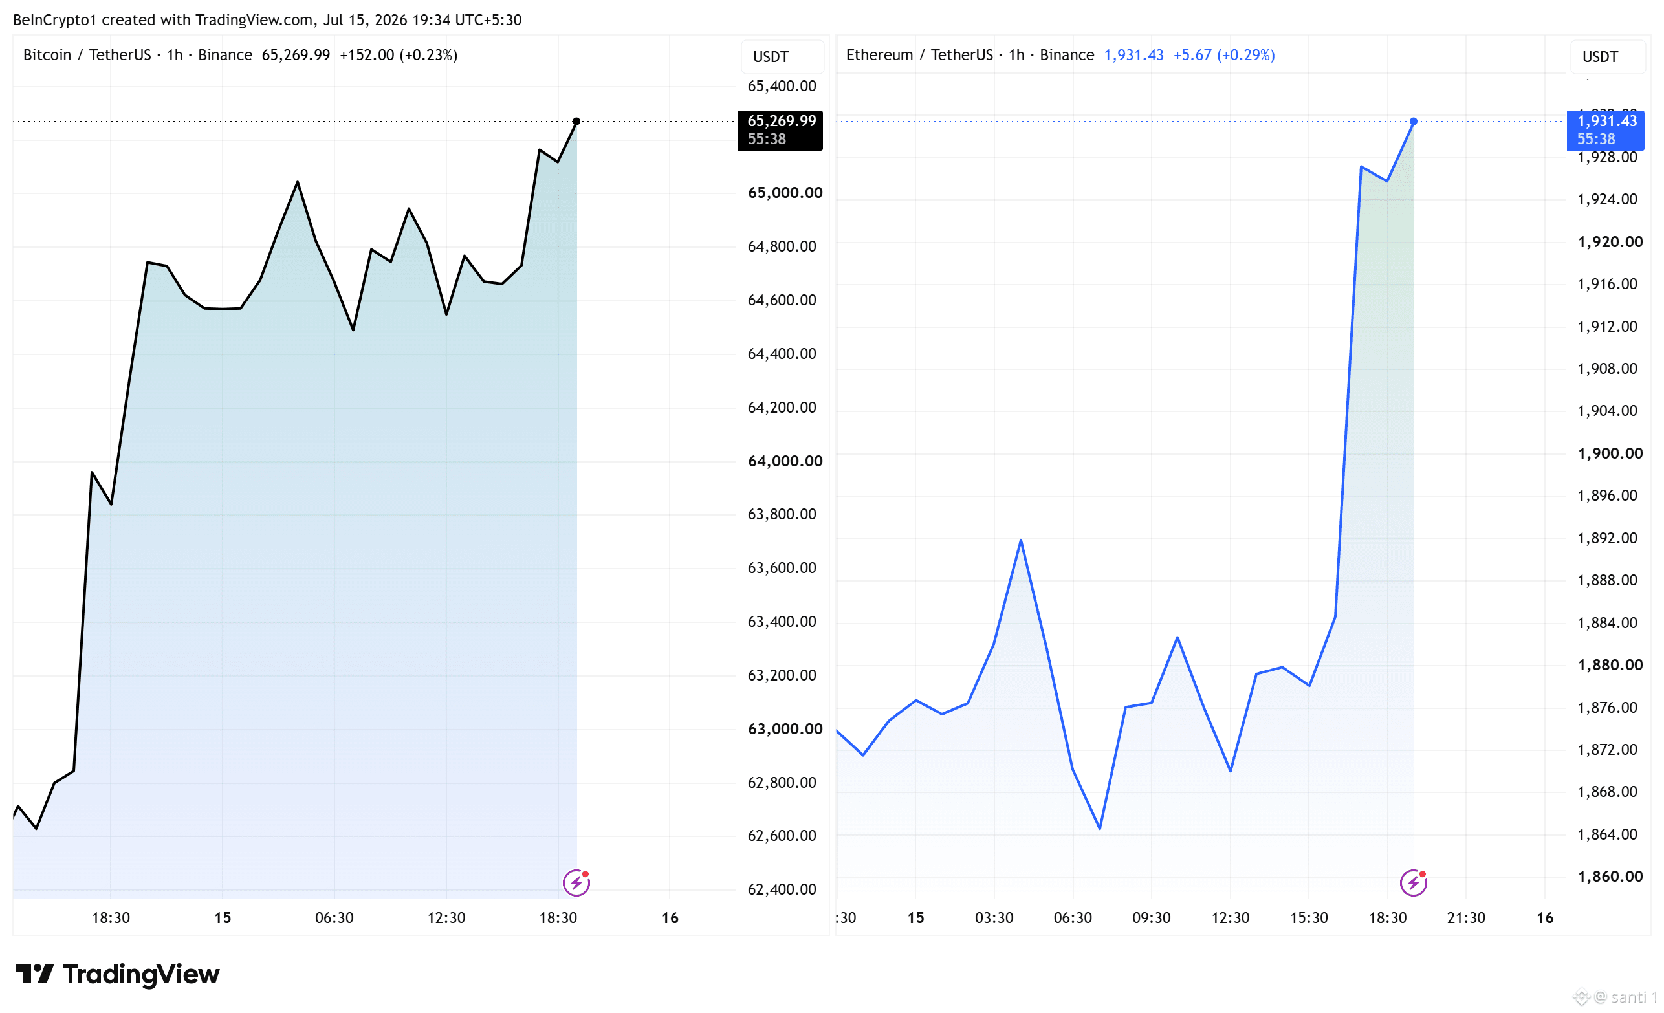
Task: Click the "+5.67 (+0.29%)" change in the Ethereum header
Action: 1224,55
